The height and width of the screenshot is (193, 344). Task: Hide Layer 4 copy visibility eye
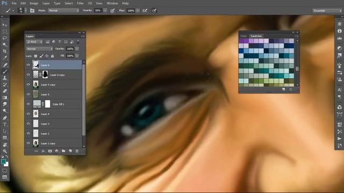coord(28,75)
